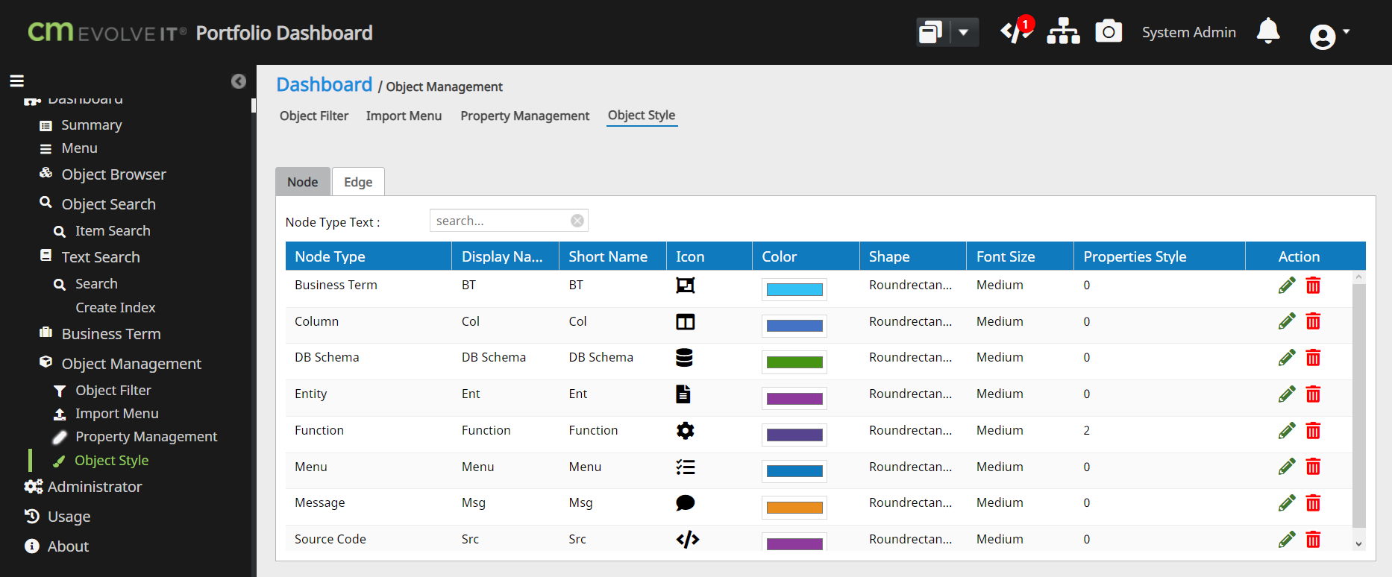Open Create Index in the sidebar
1392x577 pixels.
(116, 308)
